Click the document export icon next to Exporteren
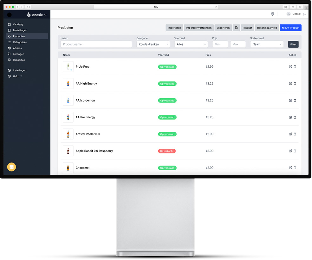 (236, 28)
